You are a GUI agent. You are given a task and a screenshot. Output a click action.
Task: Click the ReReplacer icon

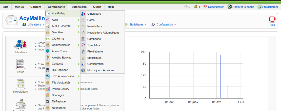tap(48, 101)
